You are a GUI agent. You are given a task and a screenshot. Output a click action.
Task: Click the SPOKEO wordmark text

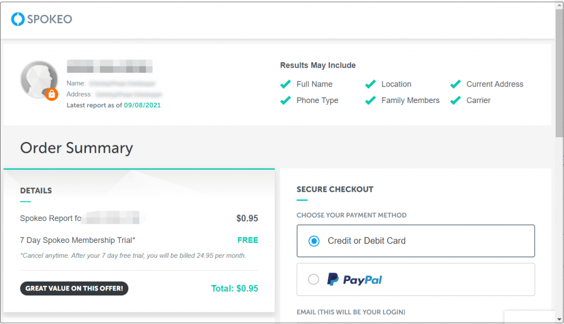tap(50, 19)
